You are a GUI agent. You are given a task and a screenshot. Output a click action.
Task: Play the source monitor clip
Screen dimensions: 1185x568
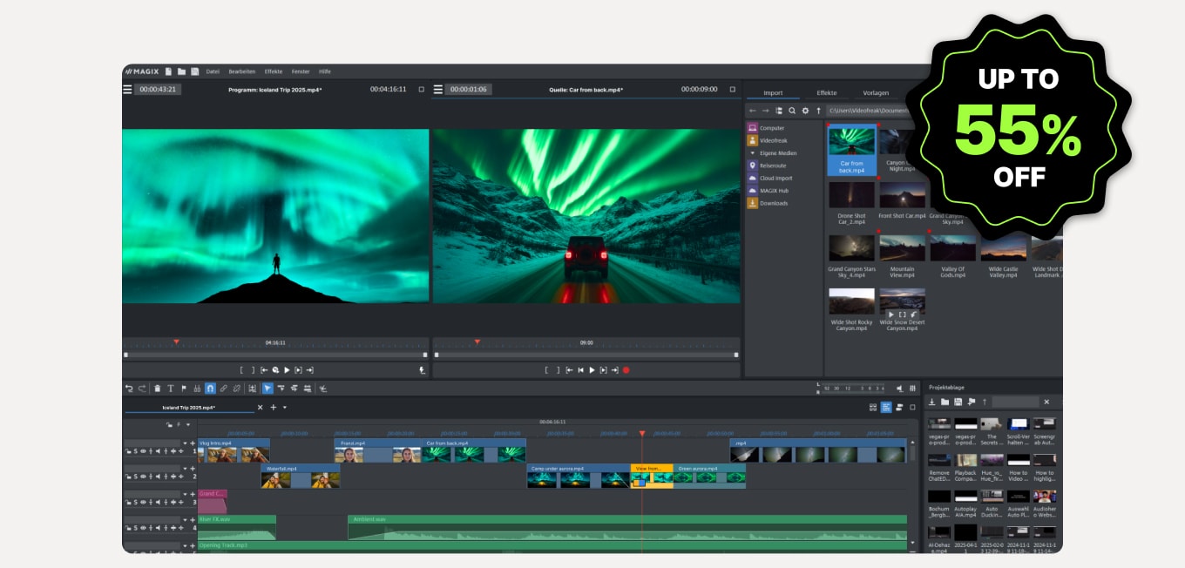(592, 370)
